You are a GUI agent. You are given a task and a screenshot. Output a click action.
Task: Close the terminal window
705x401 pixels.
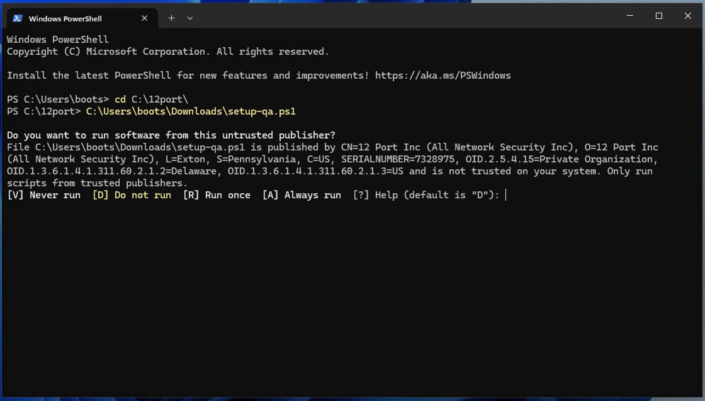[687, 16]
